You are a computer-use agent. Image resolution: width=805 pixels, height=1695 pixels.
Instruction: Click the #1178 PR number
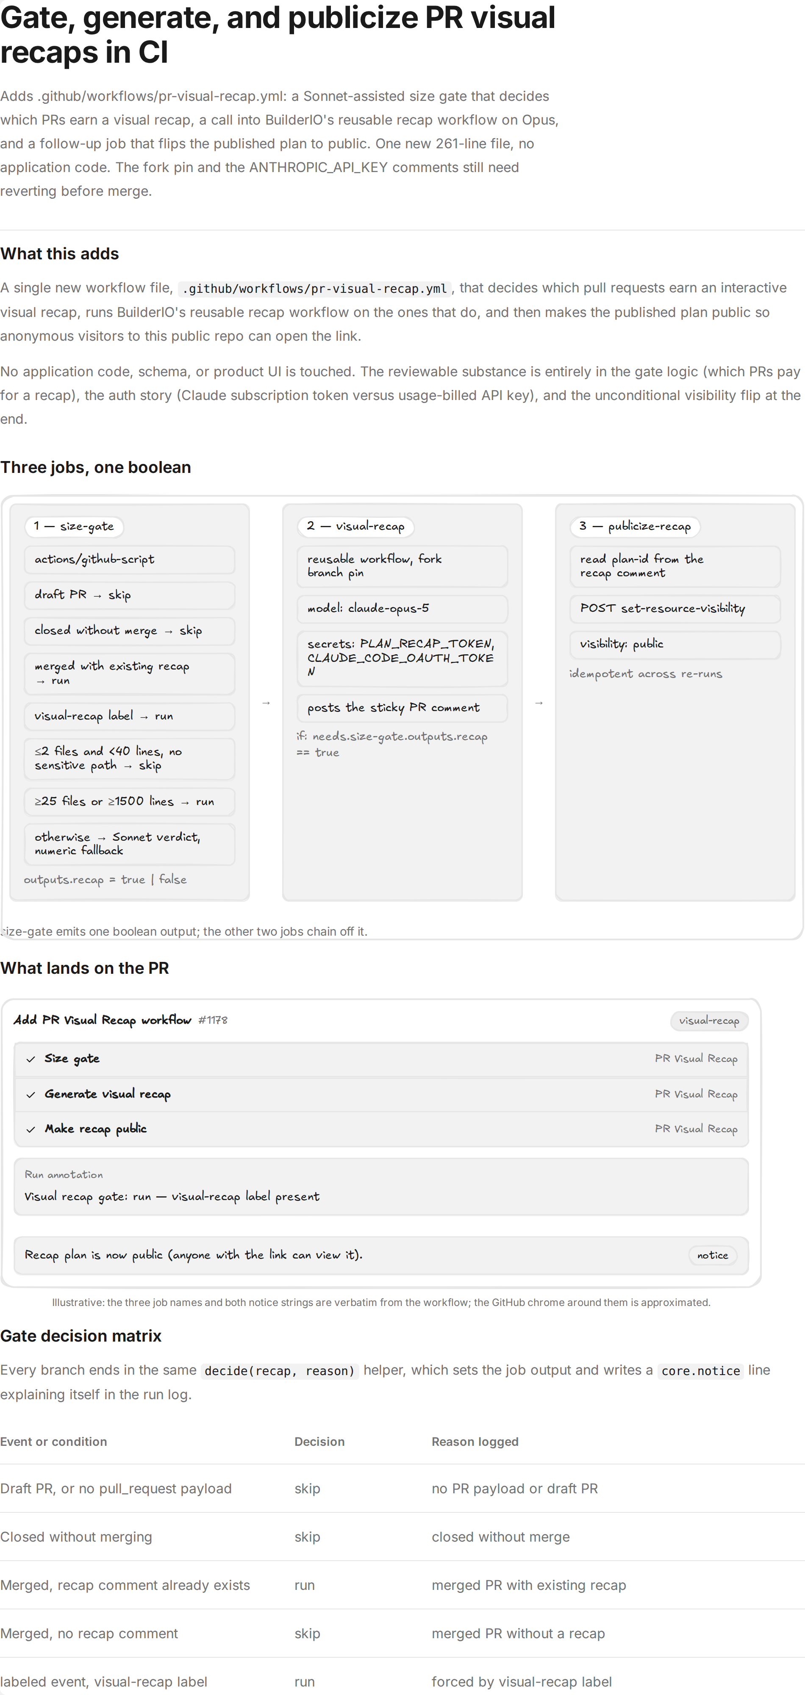tap(212, 1020)
